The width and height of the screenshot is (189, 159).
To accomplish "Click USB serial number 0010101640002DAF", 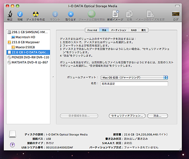I will (60, 147).
